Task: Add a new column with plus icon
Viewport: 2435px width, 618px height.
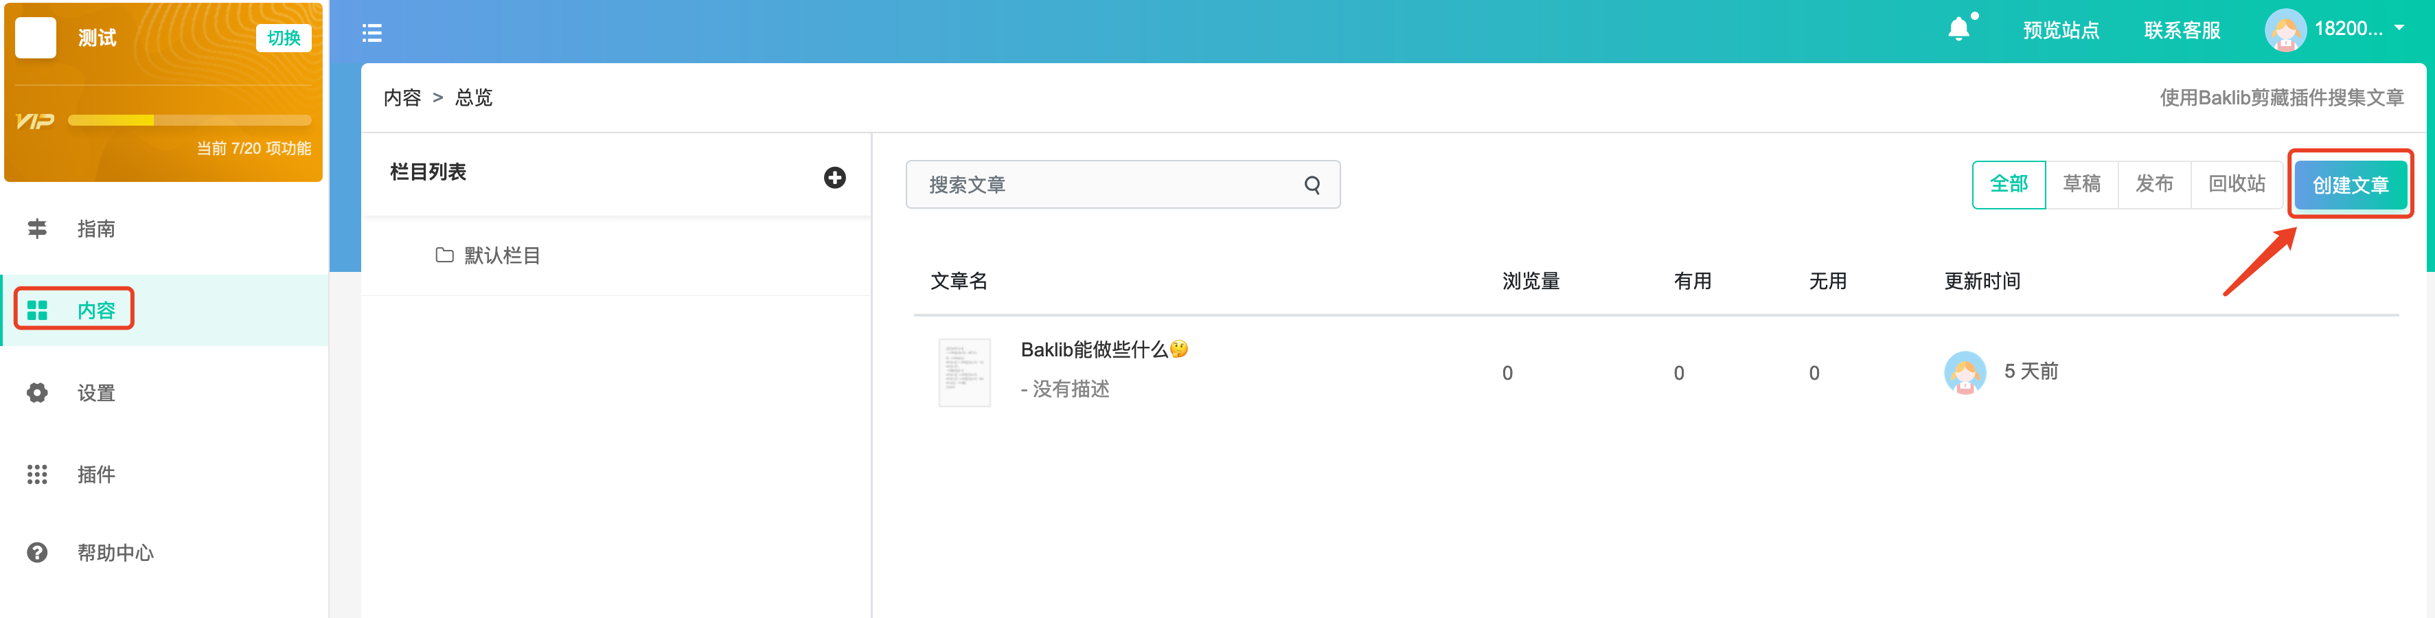Action: (x=834, y=178)
